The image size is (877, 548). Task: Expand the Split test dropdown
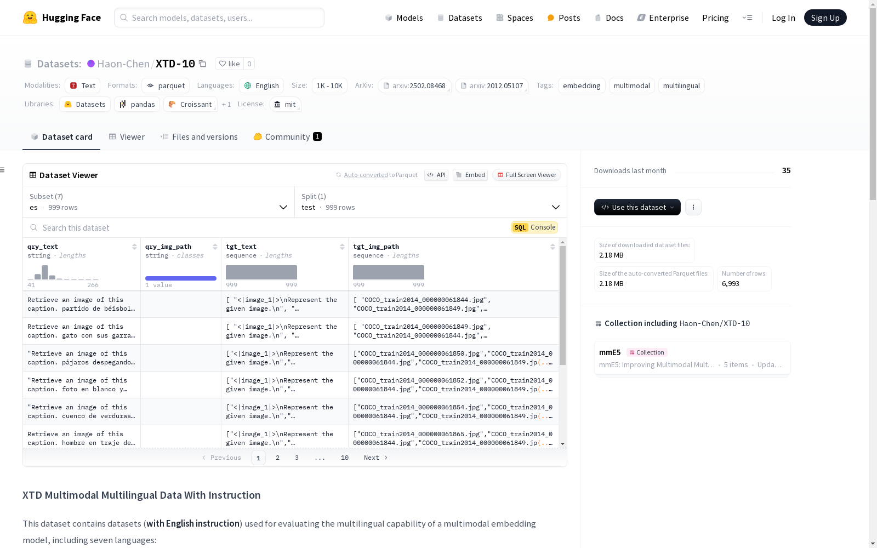pos(431,202)
